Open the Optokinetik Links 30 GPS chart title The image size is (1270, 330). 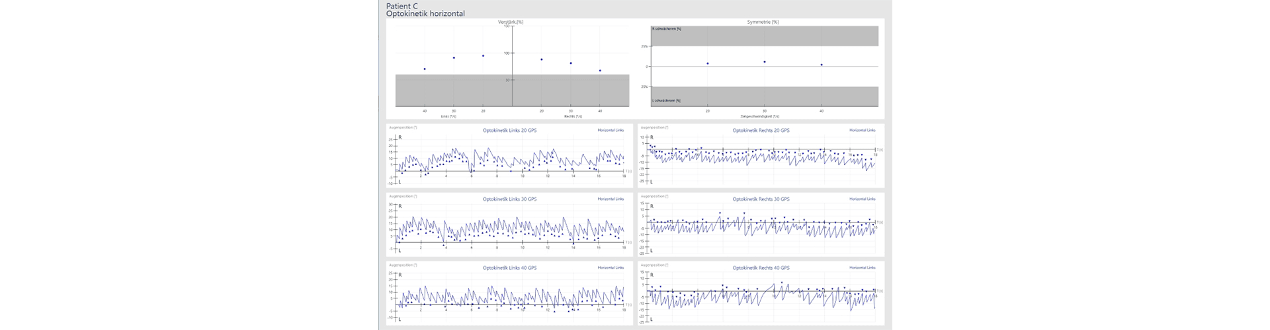[x=509, y=199]
